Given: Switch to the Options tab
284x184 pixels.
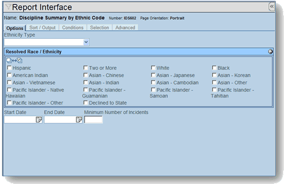Looking at the screenshot, I should [15, 28].
